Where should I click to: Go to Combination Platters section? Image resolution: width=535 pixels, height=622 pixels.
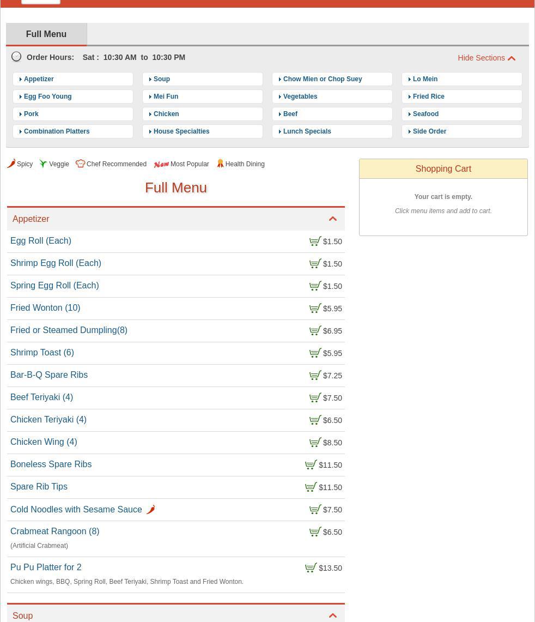point(57,131)
